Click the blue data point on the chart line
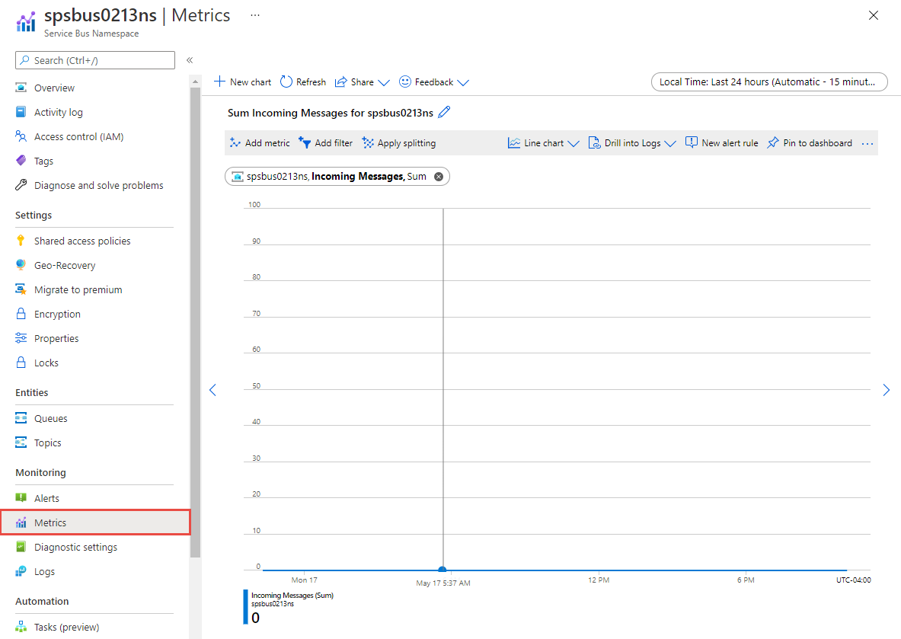 [x=443, y=570]
